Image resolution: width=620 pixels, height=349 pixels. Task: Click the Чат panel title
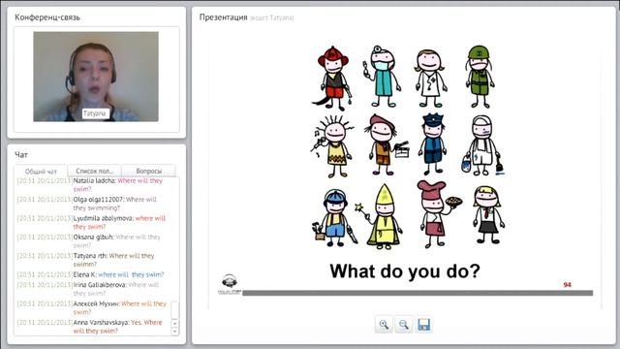21,155
